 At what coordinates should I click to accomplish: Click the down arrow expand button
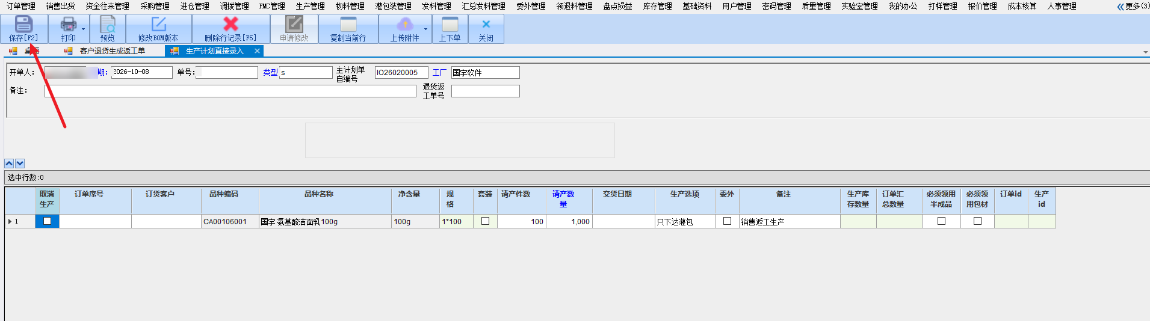tap(20, 164)
